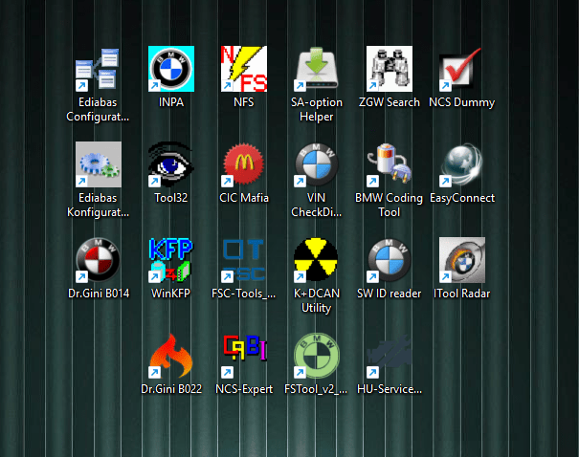Select the "NFS" label text
Image resolution: width=579 pixels, height=457 pixels.
(x=244, y=102)
